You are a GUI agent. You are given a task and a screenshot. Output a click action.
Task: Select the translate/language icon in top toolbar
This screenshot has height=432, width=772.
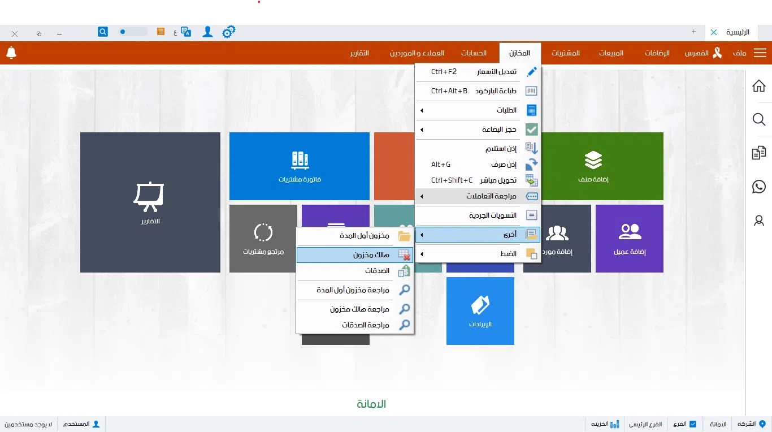pyautogui.click(x=185, y=32)
